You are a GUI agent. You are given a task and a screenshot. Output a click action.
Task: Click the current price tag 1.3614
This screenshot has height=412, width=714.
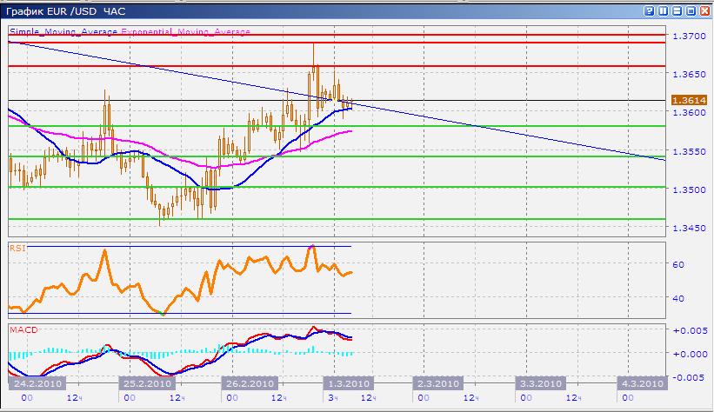[x=690, y=100]
